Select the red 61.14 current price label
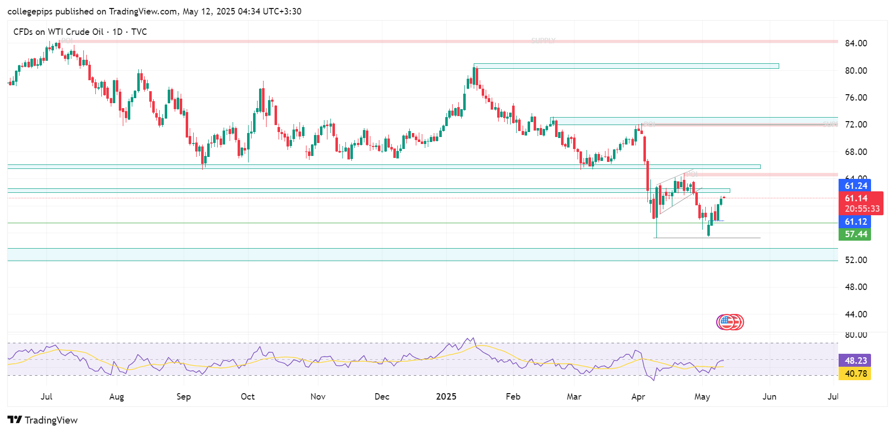895x433 pixels. pos(856,198)
